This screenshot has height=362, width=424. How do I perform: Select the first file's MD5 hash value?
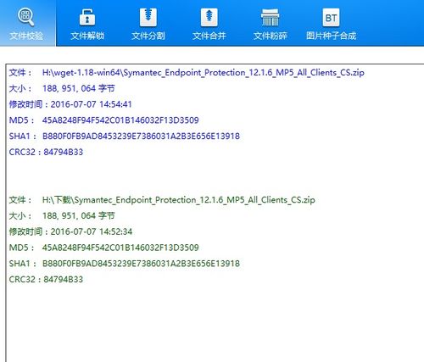[x=120, y=120]
